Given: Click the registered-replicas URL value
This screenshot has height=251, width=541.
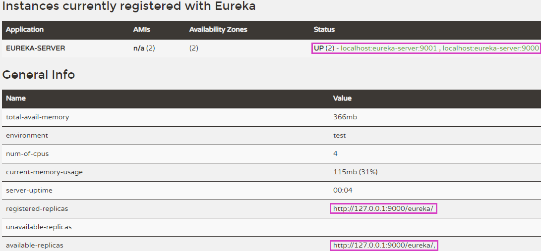Looking at the screenshot, I should pyautogui.click(x=383, y=208).
